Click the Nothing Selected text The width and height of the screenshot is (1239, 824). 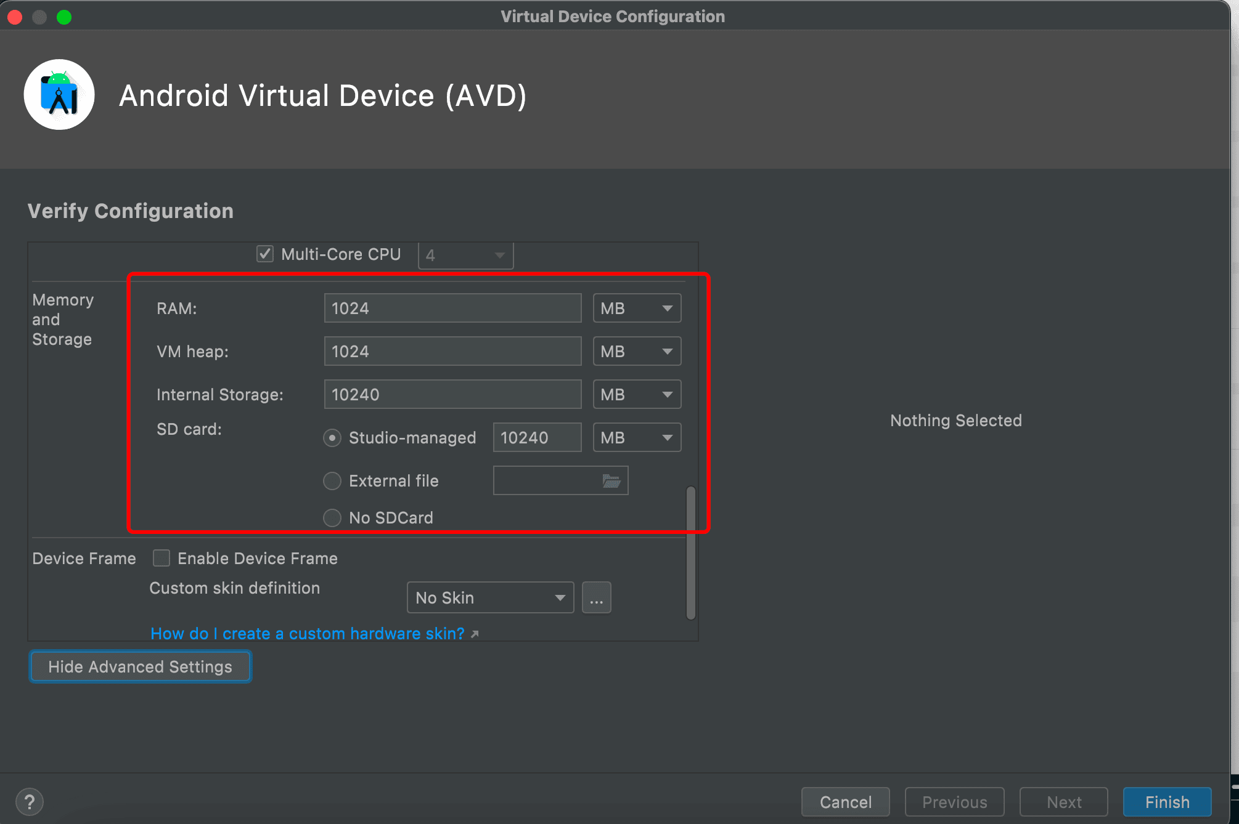click(955, 420)
